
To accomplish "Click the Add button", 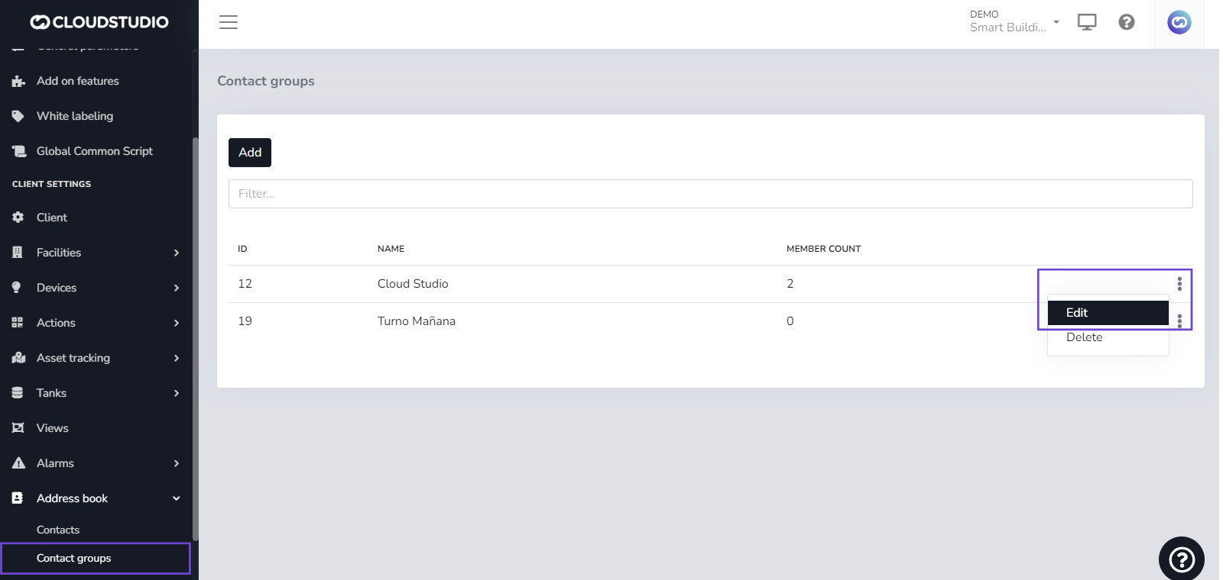I will coord(250,153).
